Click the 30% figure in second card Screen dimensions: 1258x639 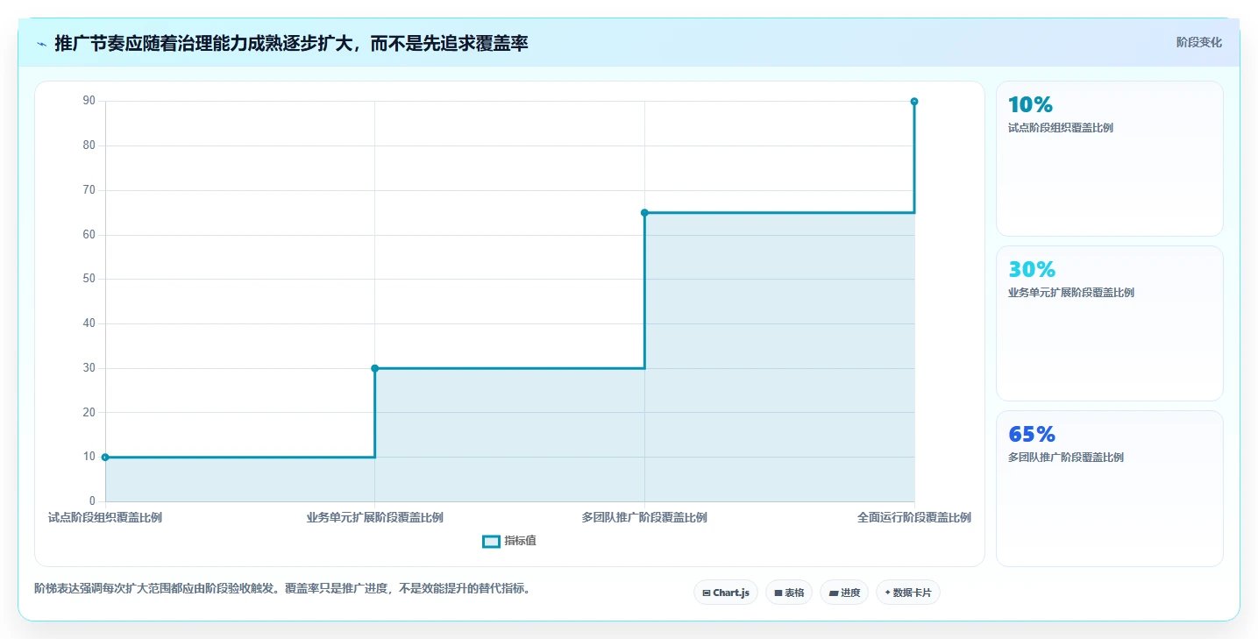pyautogui.click(x=1032, y=269)
